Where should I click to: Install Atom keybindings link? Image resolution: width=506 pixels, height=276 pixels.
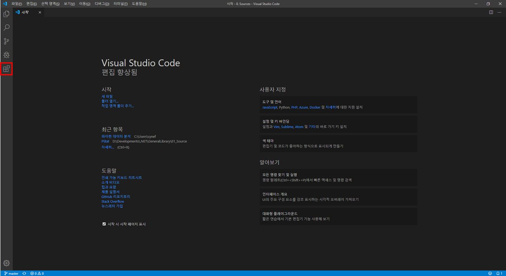[x=299, y=127]
